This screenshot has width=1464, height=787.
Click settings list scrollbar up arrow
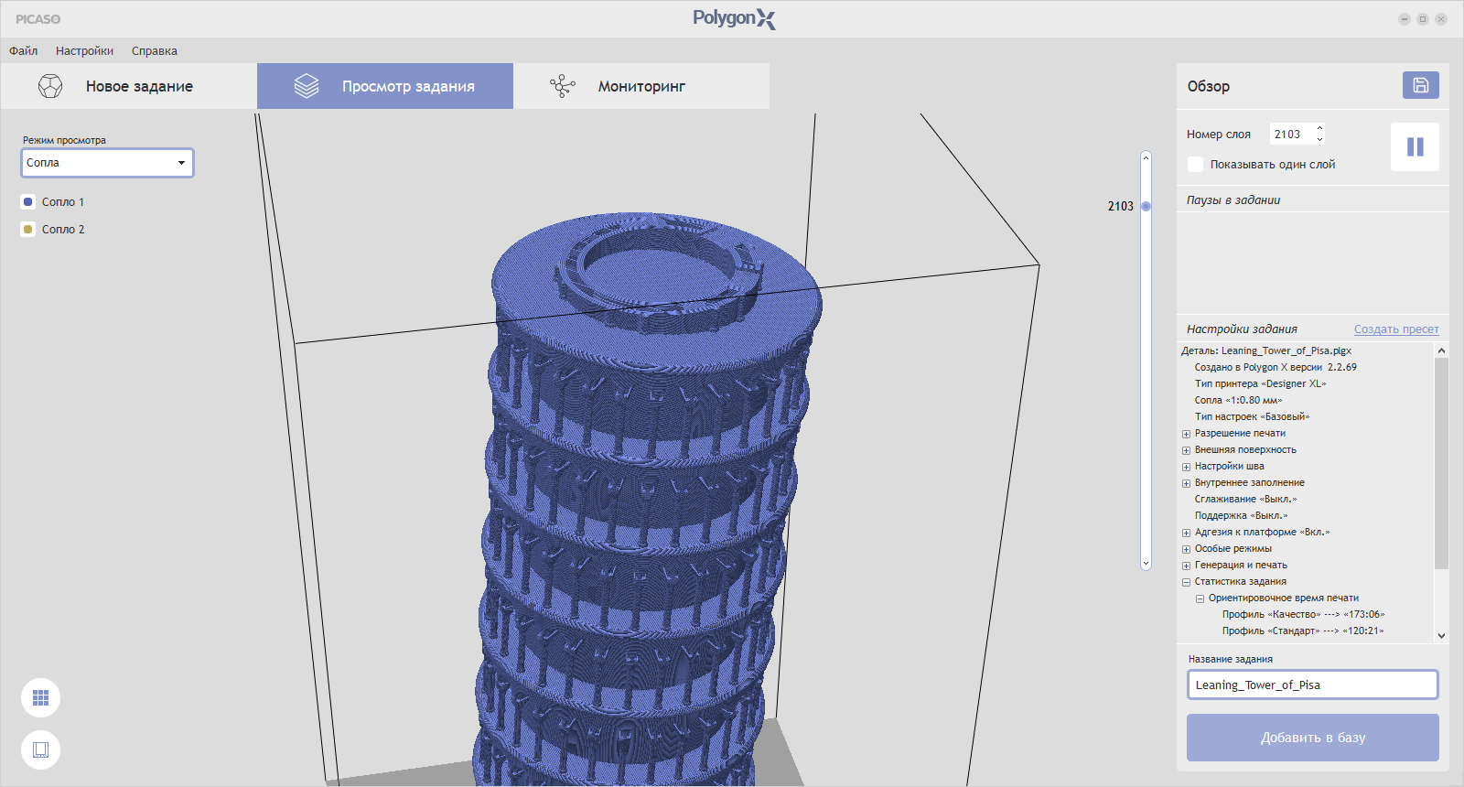click(1441, 350)
